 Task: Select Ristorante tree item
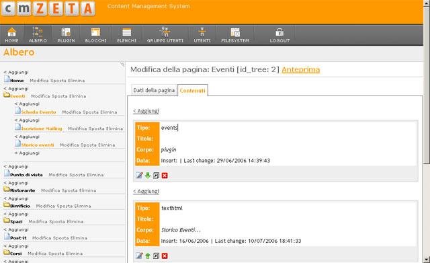pyautogui.click(x=23, y=190)
